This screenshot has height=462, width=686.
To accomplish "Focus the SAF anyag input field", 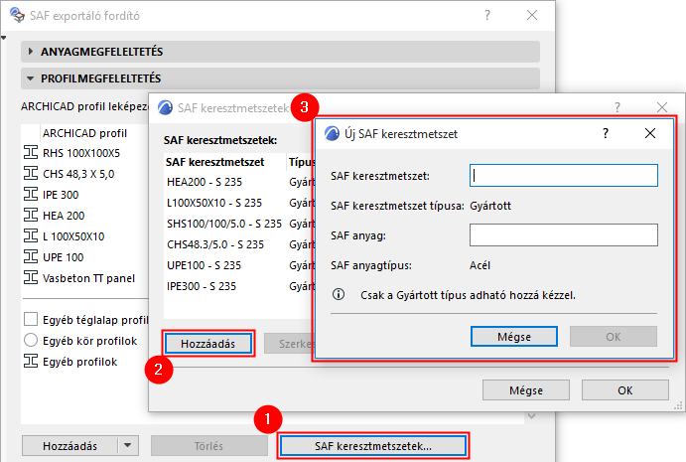I will (x=564, y=235).
